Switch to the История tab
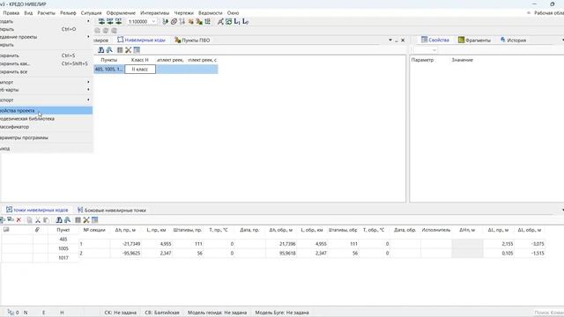 [x=513, y=40]
